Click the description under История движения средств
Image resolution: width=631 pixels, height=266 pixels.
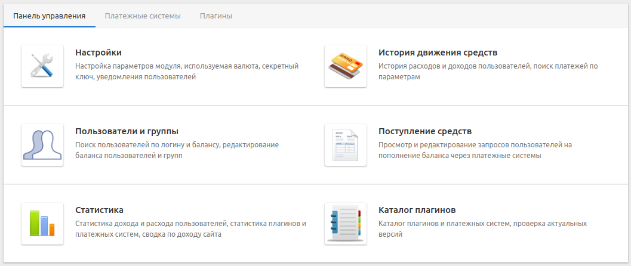(488, 72)
